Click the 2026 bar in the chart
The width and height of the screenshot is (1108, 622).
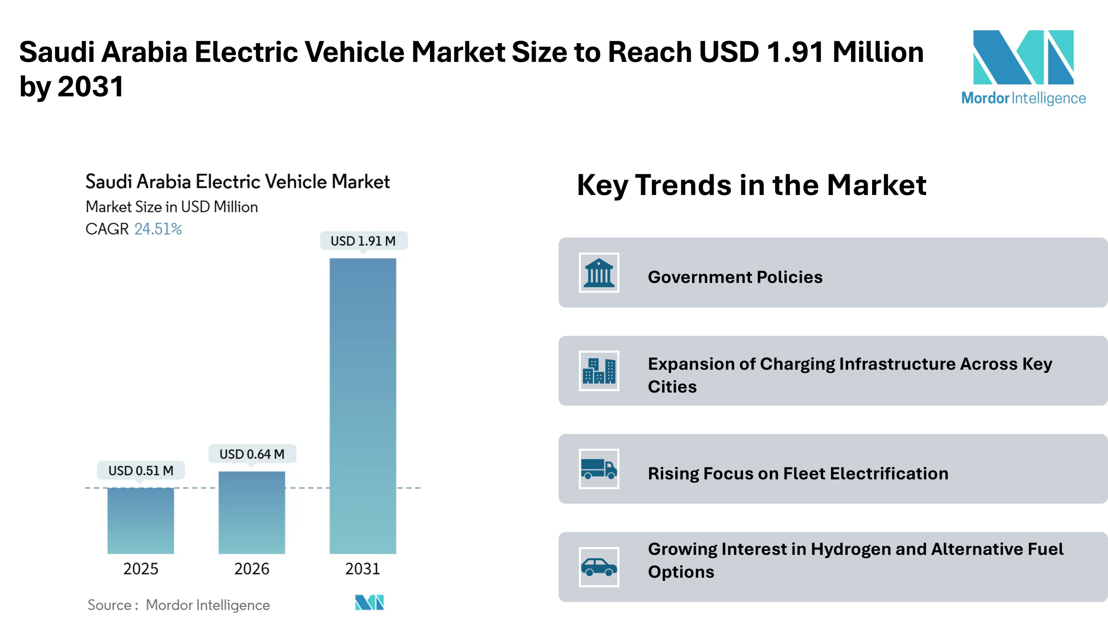pyautogui.click(x=251, y=513)
